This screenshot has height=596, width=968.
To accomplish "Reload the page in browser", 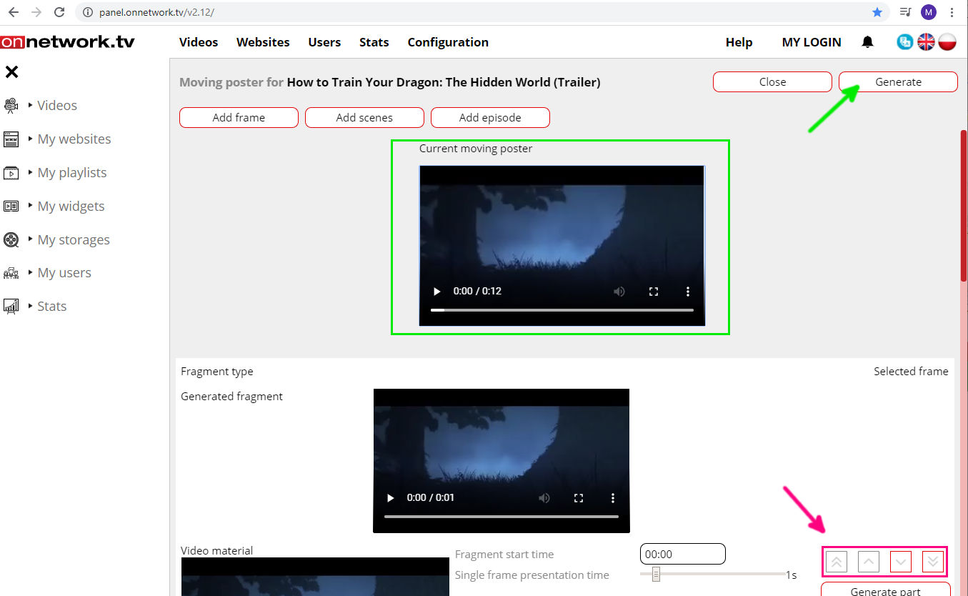I will (x=59, y=12).
